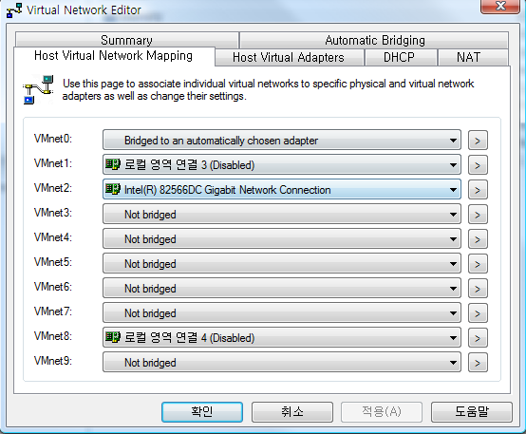This screenshot has width=526, height=434.
Task: Expand the VMnet5 Not bridged dropdown
Action: 282,263
